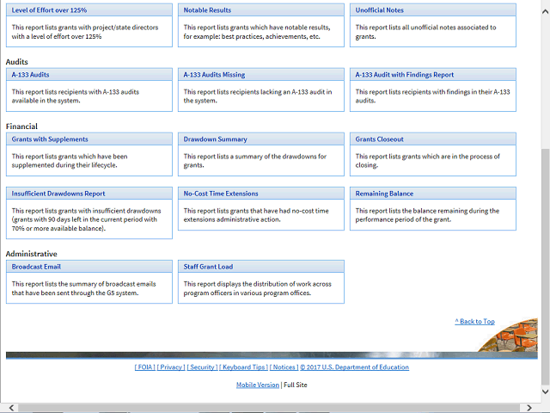Open the Unofficial Notes report
Screen dimensions: 550x413
[x=380, y=10]
